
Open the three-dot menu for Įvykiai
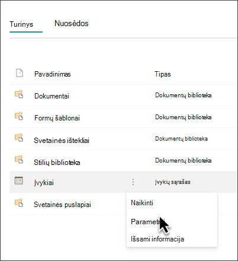coord(133,182)
